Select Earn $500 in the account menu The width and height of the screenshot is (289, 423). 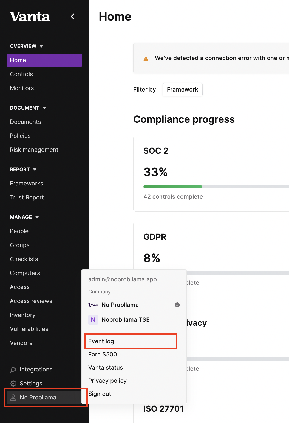[103, 355]
